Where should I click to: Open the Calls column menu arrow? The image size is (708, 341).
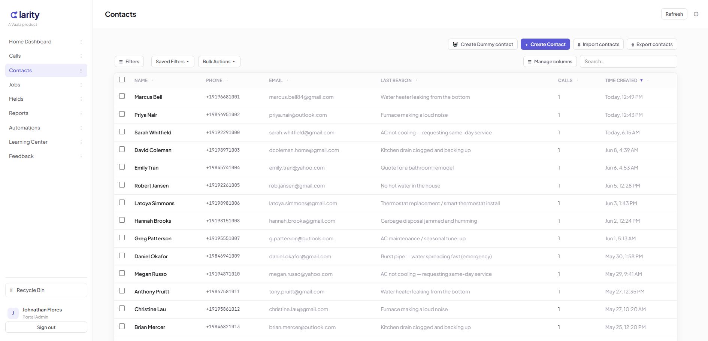[577, 80]
